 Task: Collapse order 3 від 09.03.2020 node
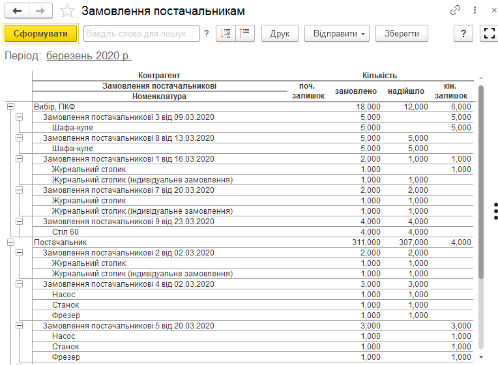coord(20,117)
